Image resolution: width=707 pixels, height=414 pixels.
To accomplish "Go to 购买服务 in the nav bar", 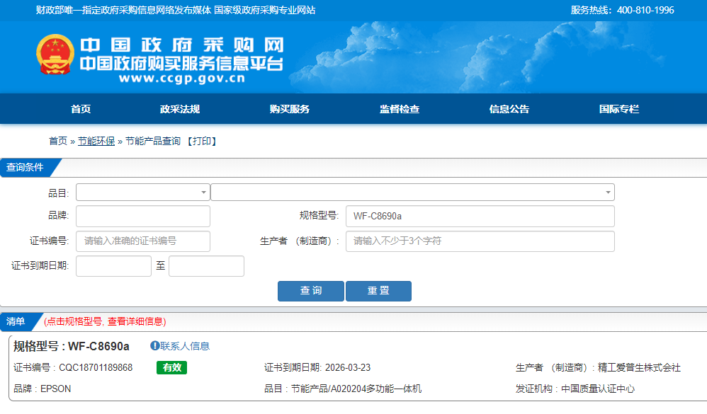I will (290, 109).
